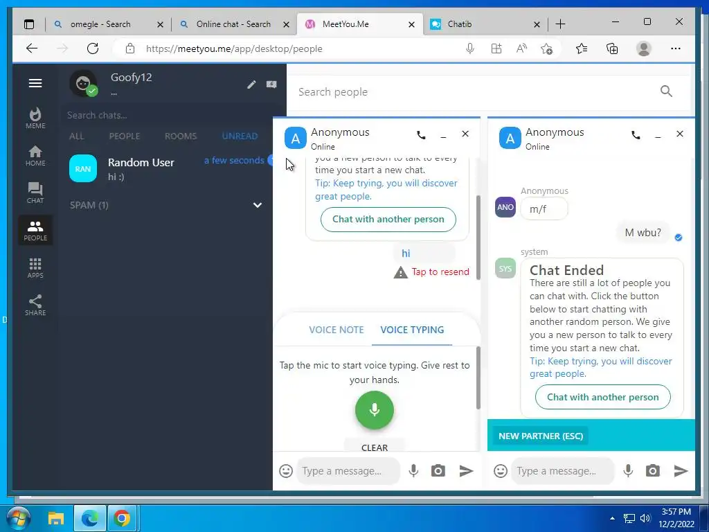Click the volume icon in system tray
The width and height of the screenshot is (709, 532).
(x=645, y=518)
